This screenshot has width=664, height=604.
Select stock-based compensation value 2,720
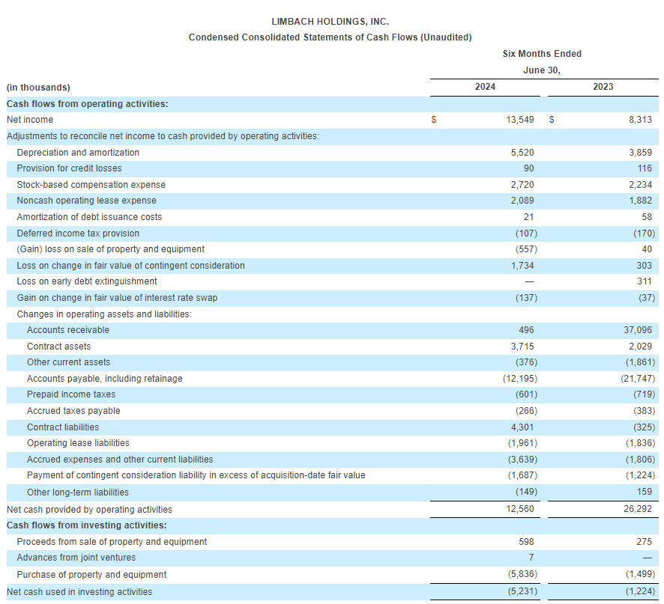[522, 185]
